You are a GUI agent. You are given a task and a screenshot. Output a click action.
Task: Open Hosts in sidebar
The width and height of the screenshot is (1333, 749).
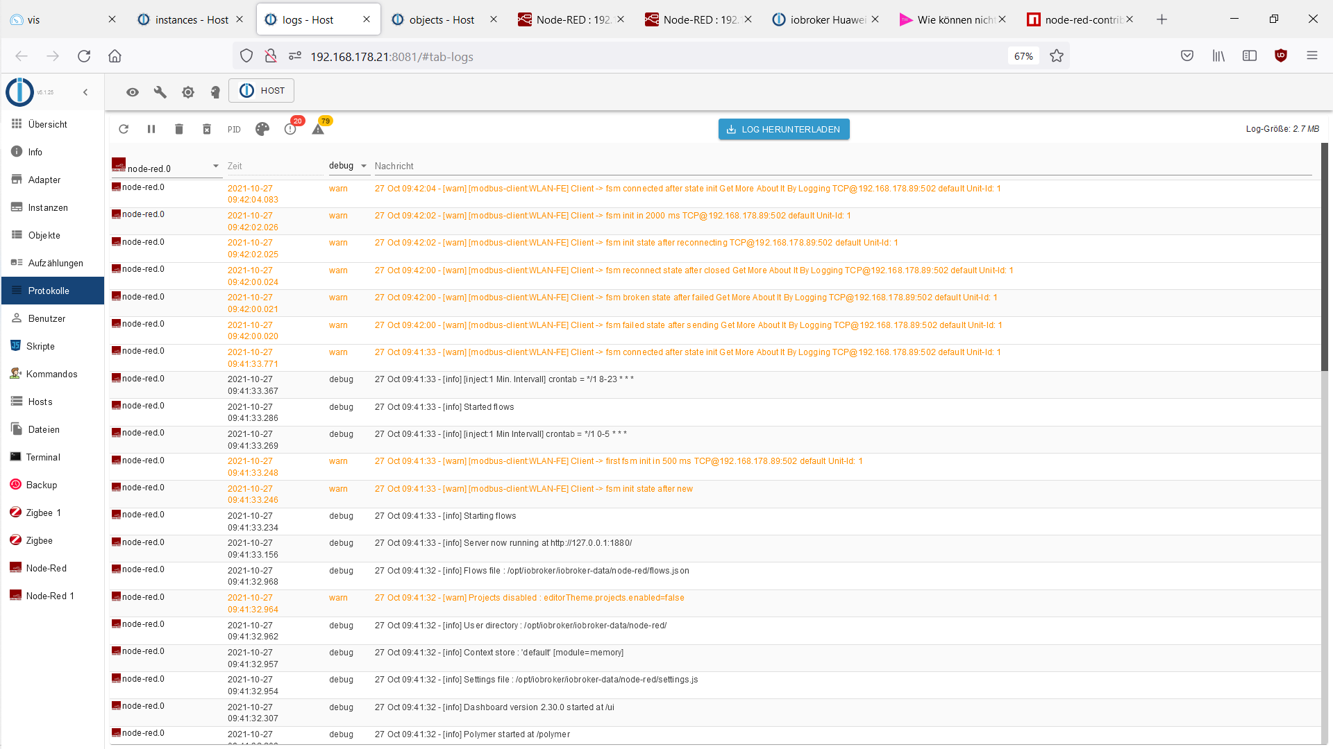(x=53, y=402)
